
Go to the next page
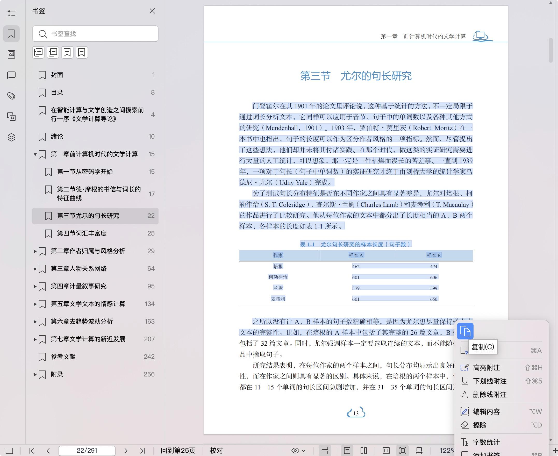click(x=126, y=451)
